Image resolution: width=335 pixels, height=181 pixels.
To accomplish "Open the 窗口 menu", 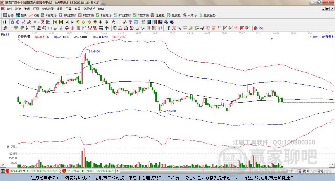I will pyautogui.click(x=77, y=9).
